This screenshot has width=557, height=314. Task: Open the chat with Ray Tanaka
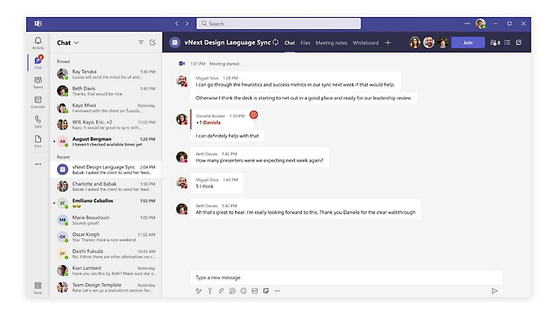106,74
